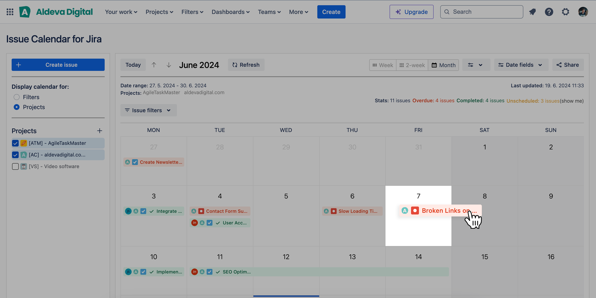Screen dimensions: 596x298
Task: Click the AgileTaskMaster project pencil icon
Action: pos(23,143)
